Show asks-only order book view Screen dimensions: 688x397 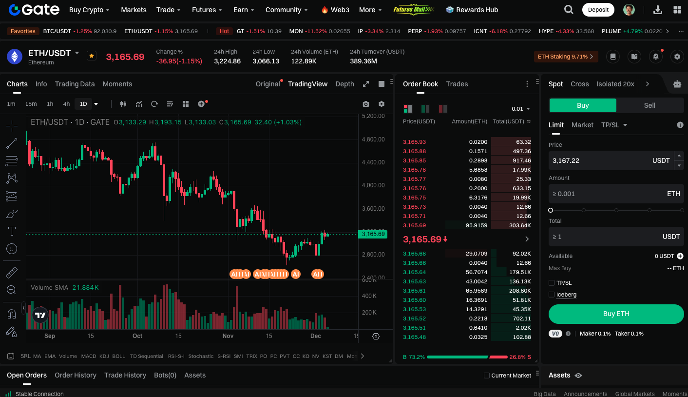(x=443, y=108)
